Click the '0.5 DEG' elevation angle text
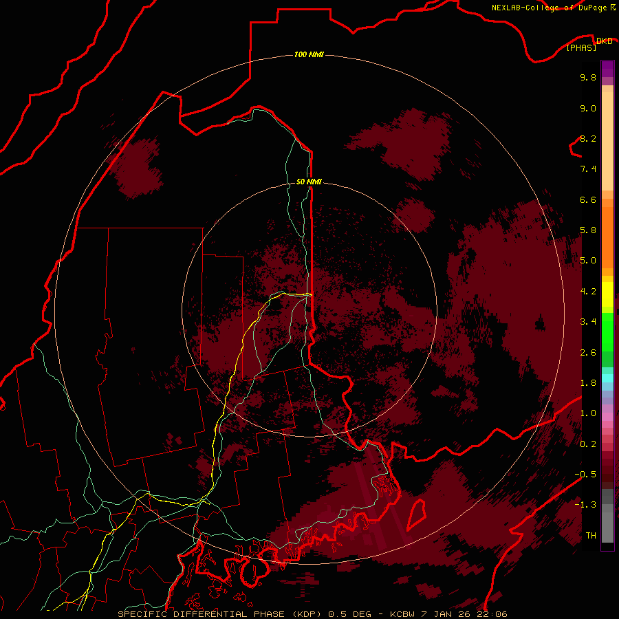This screenshot has height=619, width=619. [350, 614]
